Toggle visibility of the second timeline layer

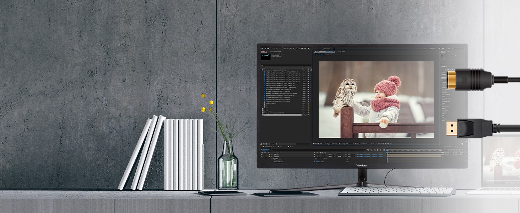261,156
